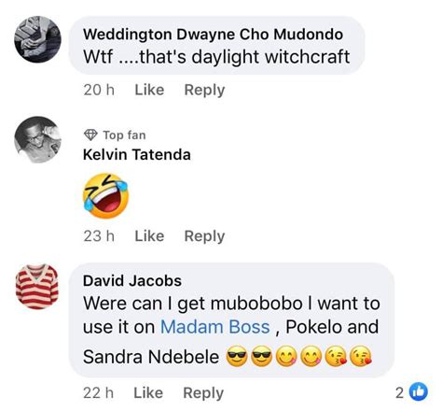Click the 20 h comment timestamp

point(99,90)
